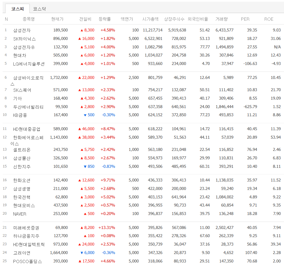Viewport: 284px width, 268px height.
Task: Select HD현대일렉트릭 price 973,000
Action: pos(60,244)
